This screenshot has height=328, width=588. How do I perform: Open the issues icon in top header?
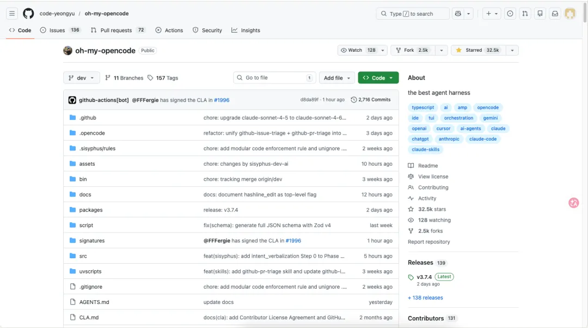click(x=510, y=14)
